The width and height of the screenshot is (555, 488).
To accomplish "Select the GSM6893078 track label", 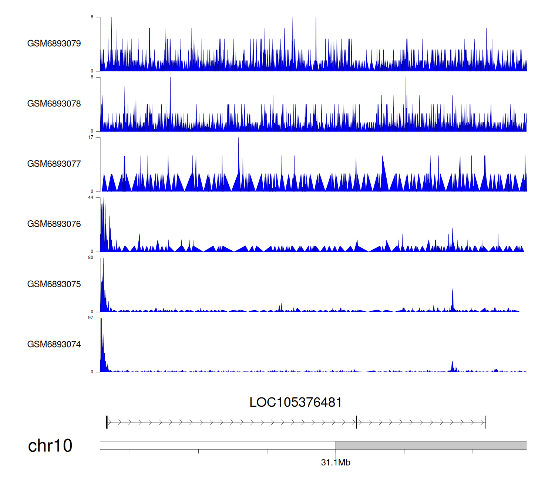I will click(x=54, y=104).
